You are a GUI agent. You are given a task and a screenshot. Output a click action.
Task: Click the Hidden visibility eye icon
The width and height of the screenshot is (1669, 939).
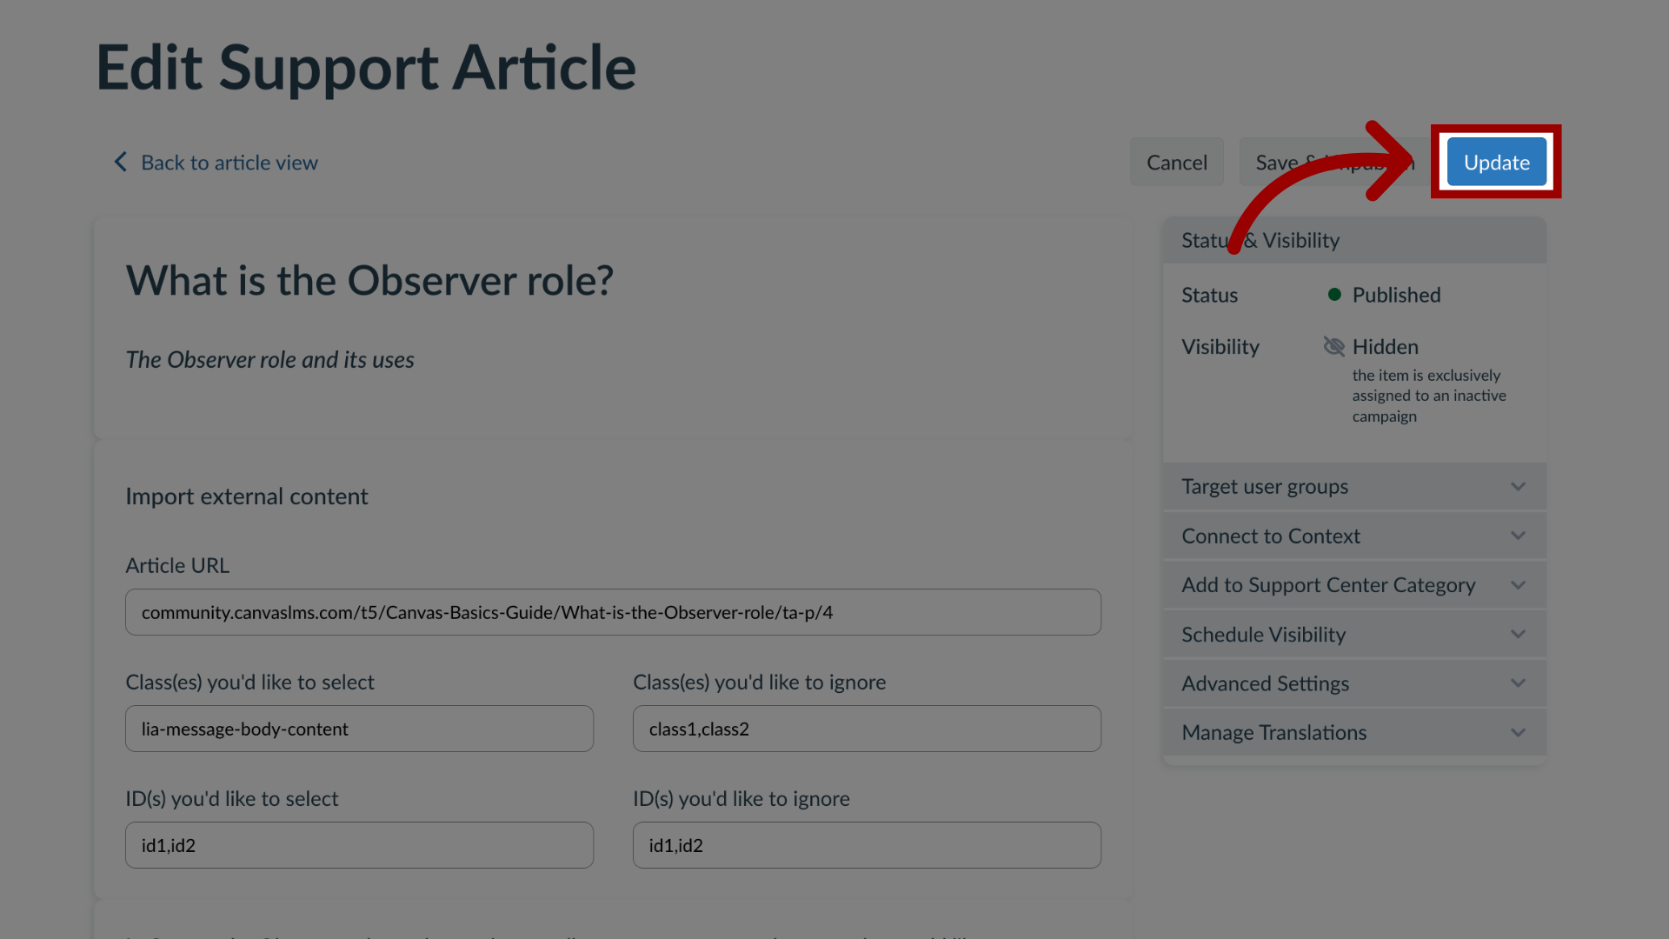pyautogui.click(x=1333, y=346)
